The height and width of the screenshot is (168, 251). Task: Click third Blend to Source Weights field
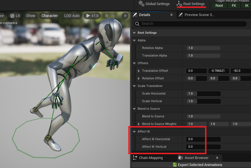tap(241, 124)
